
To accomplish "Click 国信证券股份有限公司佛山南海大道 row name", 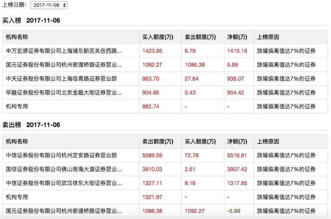I will point(64,169).
